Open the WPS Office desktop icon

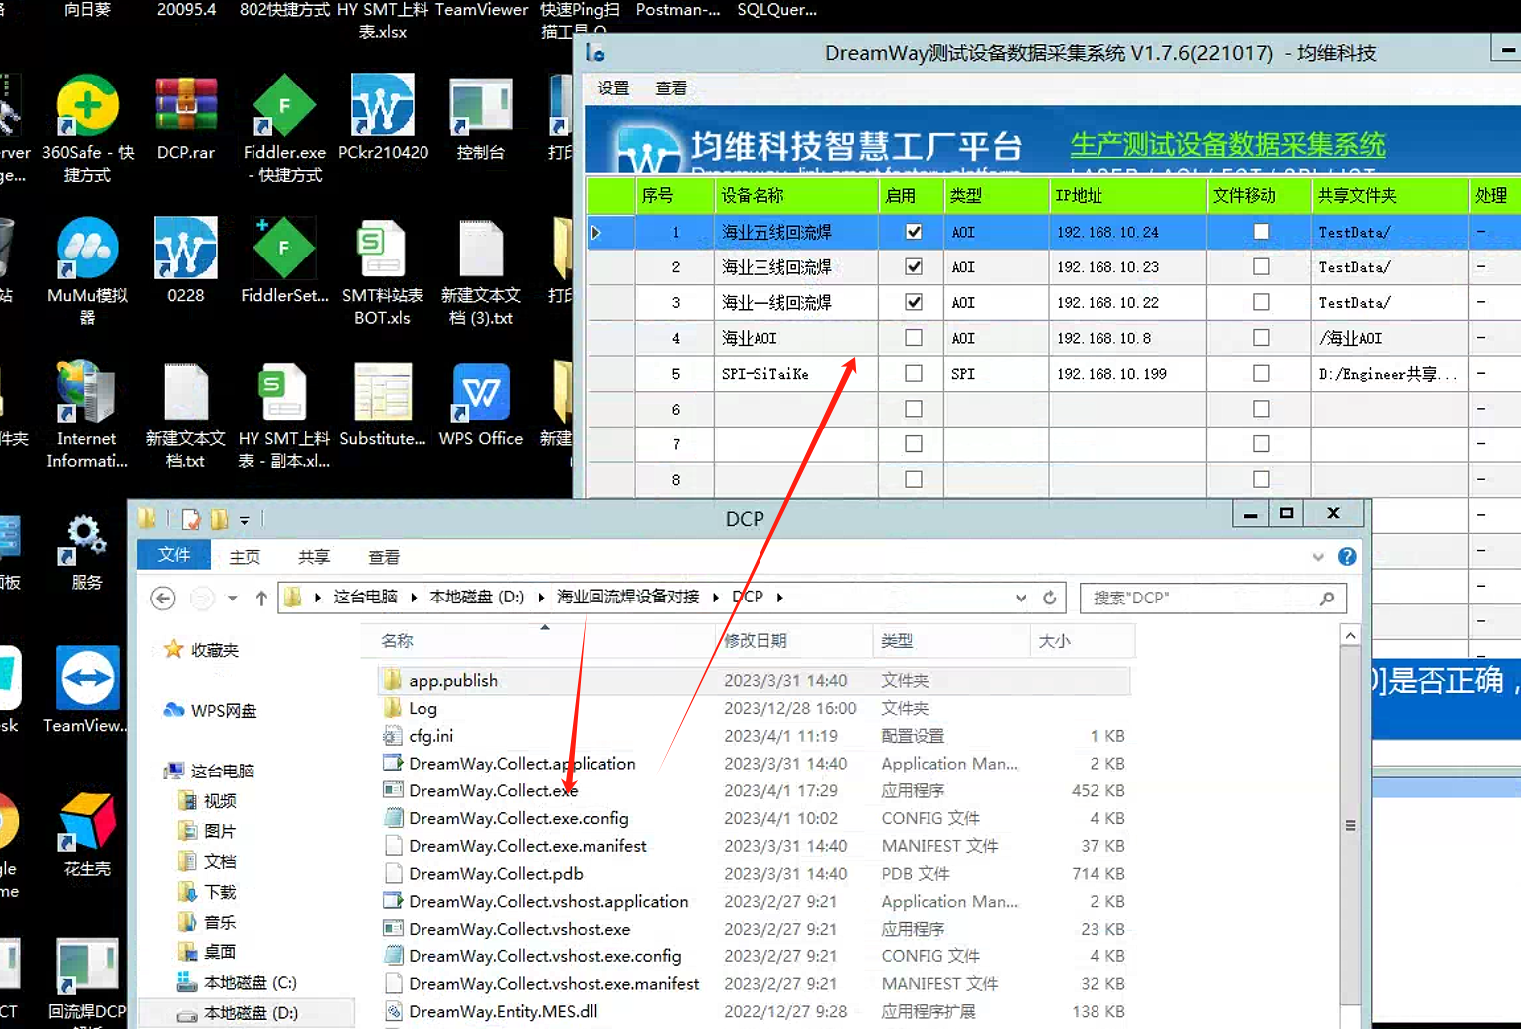tap(481, 393)
